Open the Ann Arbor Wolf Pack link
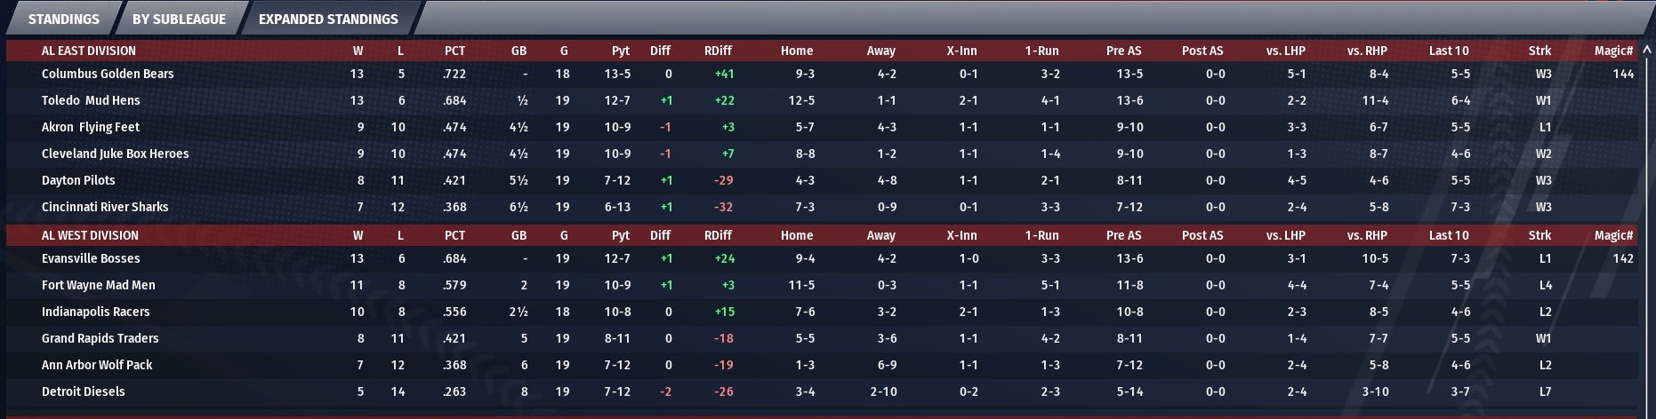The image size is (1656, 419). [x=97, y=365]
